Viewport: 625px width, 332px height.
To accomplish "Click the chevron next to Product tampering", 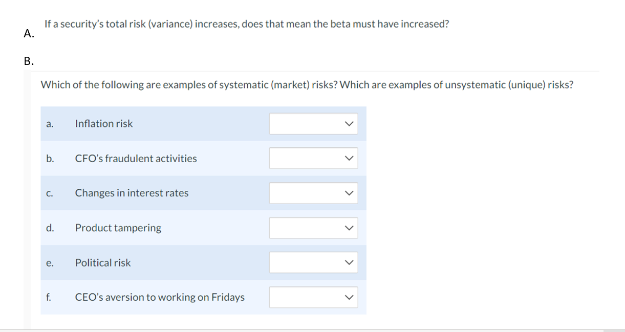I will click(349, 228).
